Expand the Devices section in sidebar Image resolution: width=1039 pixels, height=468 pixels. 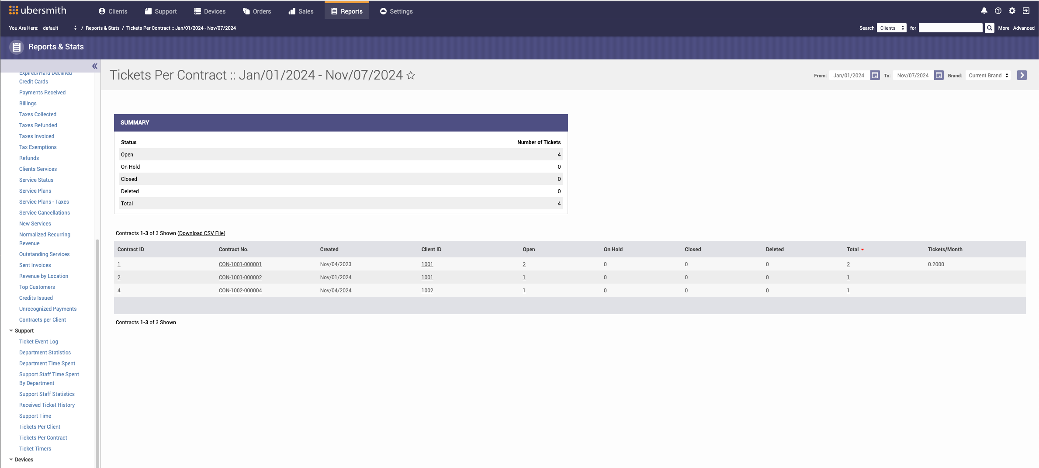(x=11, y=460)
